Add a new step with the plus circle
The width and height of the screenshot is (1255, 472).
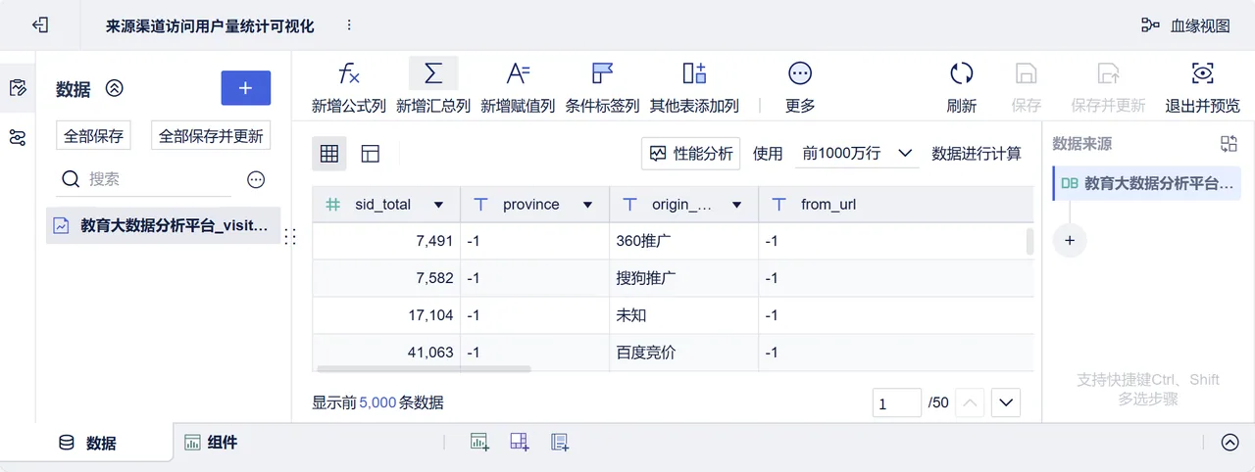[x=1070, y=240]
